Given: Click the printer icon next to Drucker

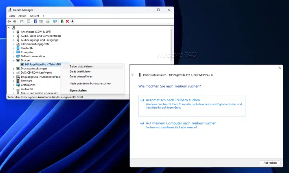Looking at the screenshot, I should coord(18,60).
